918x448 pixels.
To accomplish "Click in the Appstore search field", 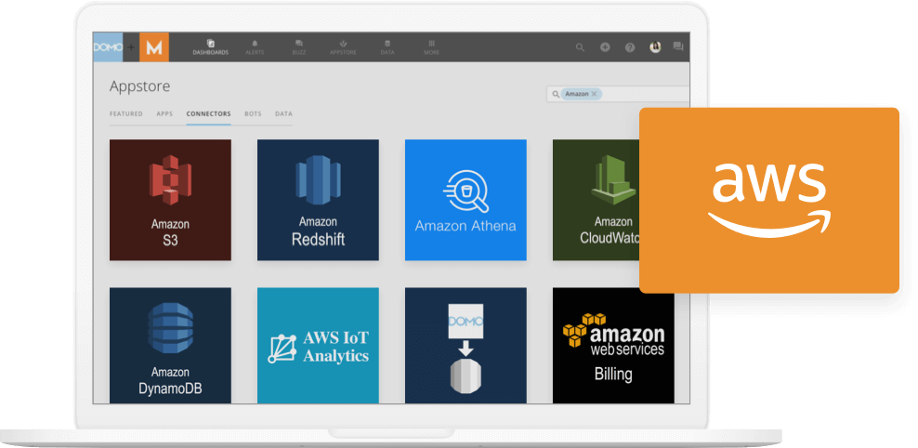I will [x=618, y=94].
